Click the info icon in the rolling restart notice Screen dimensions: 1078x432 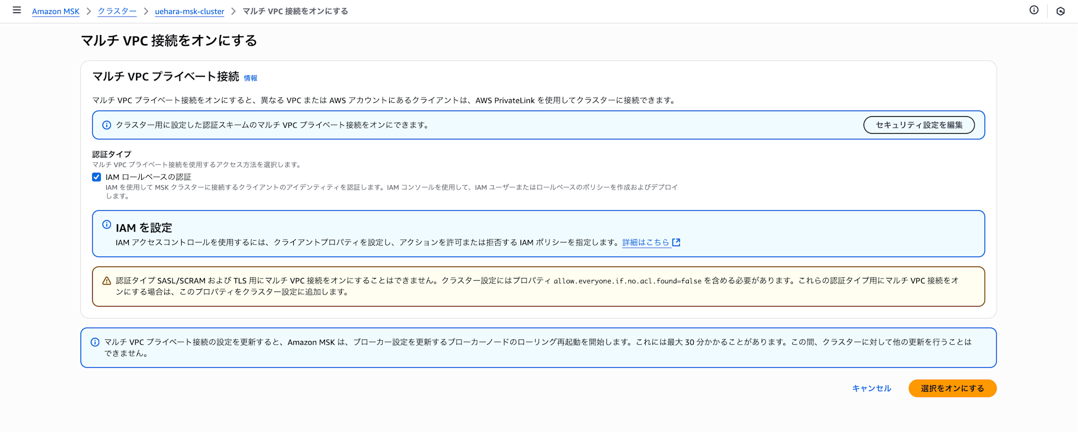pos(95,342)
